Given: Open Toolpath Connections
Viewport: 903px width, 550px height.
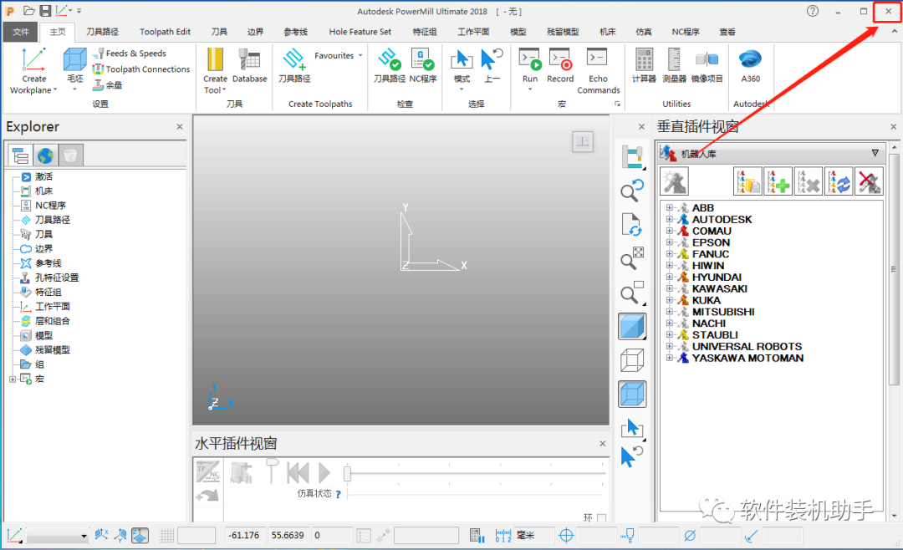Looking at the screenshot, I should [x=141, y=69].
